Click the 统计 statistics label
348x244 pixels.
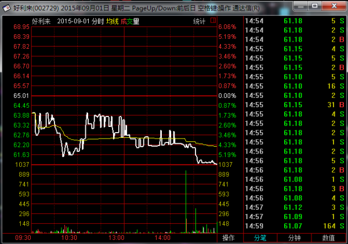click(x=200, y=21)
